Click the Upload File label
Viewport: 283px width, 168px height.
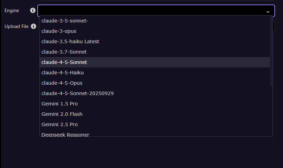[17, 26]
